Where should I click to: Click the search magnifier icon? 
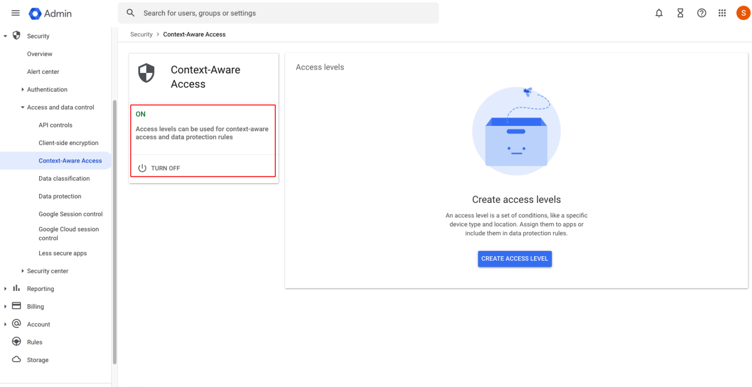(x=131, y=13)
